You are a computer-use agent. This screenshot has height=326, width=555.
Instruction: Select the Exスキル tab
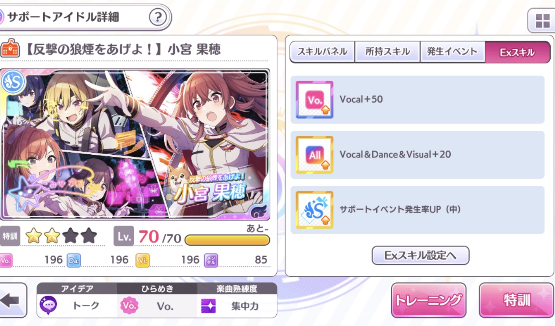click(x=517, y=52)
